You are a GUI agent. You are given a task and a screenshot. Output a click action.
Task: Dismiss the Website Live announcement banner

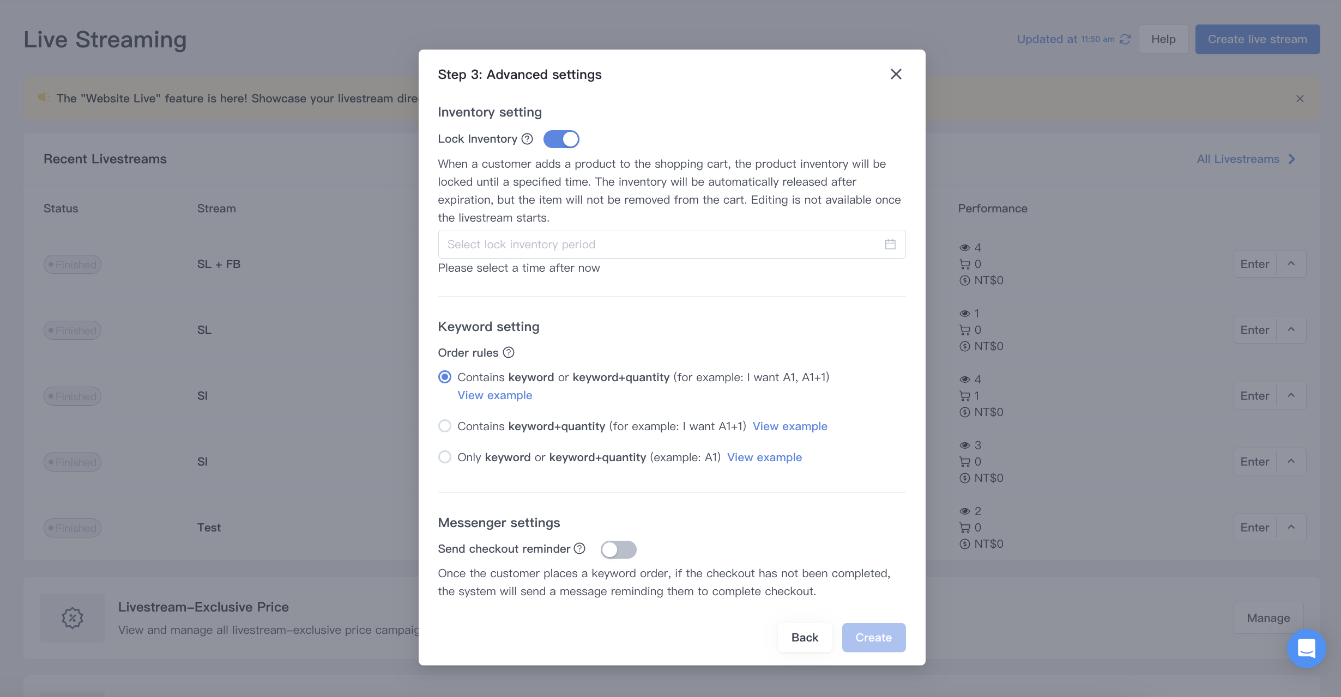pos(1300,99)
